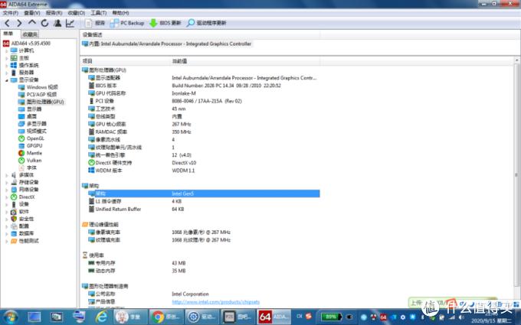Click BIOS 更新 with the green arrow

click(x=165, y=23)
